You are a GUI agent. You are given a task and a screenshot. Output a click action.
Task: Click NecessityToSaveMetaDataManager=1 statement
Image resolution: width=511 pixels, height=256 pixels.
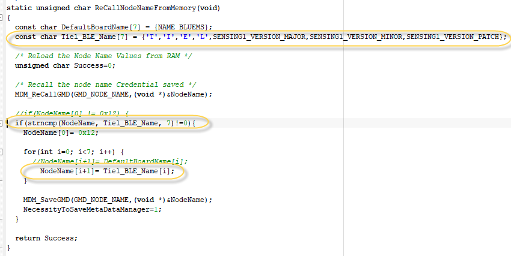click(x=92, y=210)
